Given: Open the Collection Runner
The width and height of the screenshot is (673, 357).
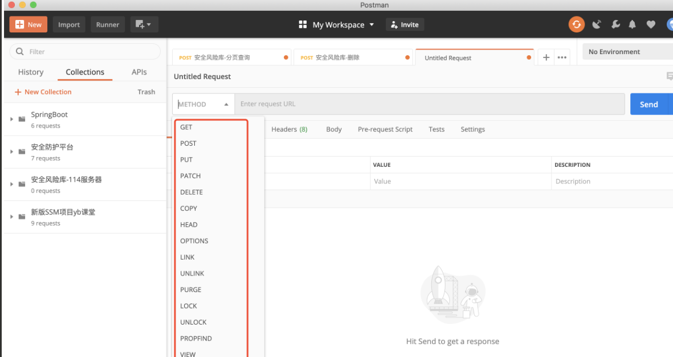Looking at the screenshot, I should tap(107, 24).
